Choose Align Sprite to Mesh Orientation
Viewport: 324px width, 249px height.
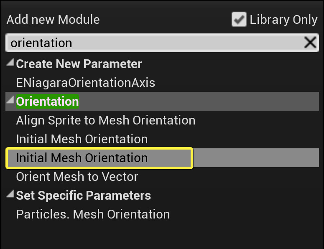coord(105,120)
